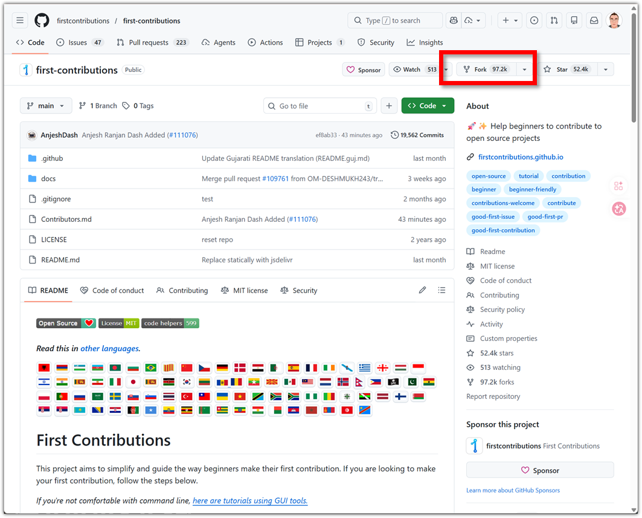
Task: Open the create new plus dropdown
Action: click(510, 21)
